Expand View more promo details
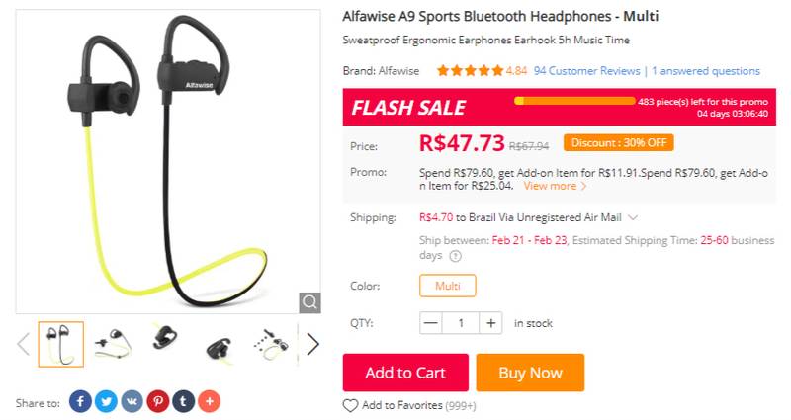791x420 pixels. 555,186
